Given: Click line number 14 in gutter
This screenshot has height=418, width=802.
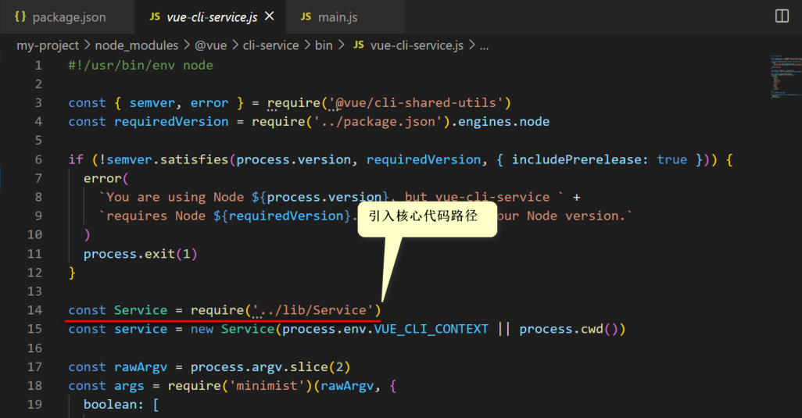Looking at the screenshot, I should click(x=34, y=310).
